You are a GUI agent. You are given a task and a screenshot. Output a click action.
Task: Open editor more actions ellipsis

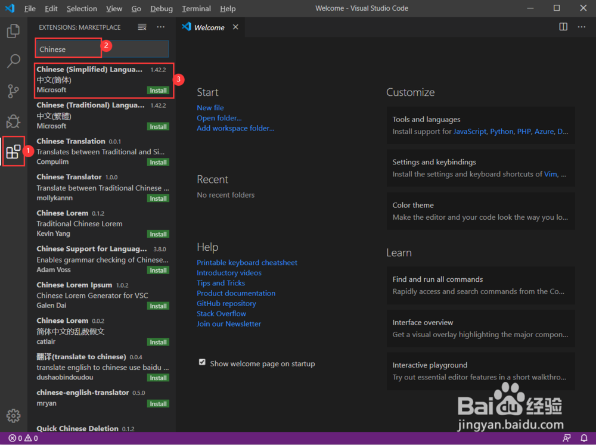(582, 27)
